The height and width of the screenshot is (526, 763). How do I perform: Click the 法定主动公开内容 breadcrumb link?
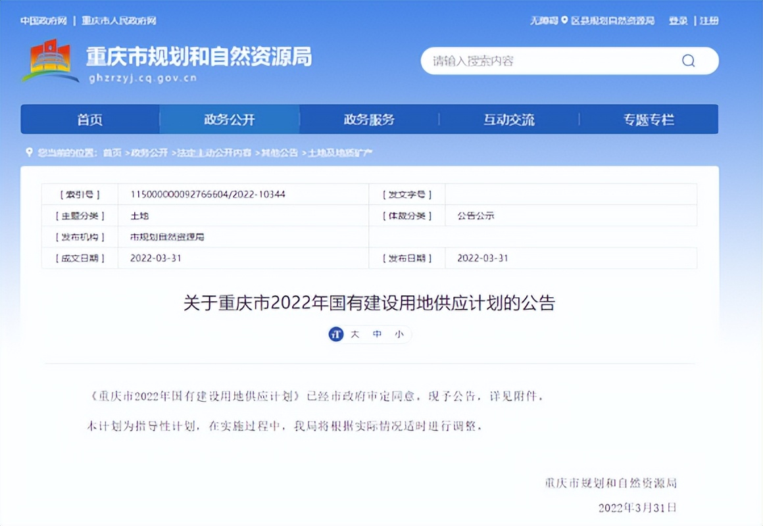coord(214,153)
